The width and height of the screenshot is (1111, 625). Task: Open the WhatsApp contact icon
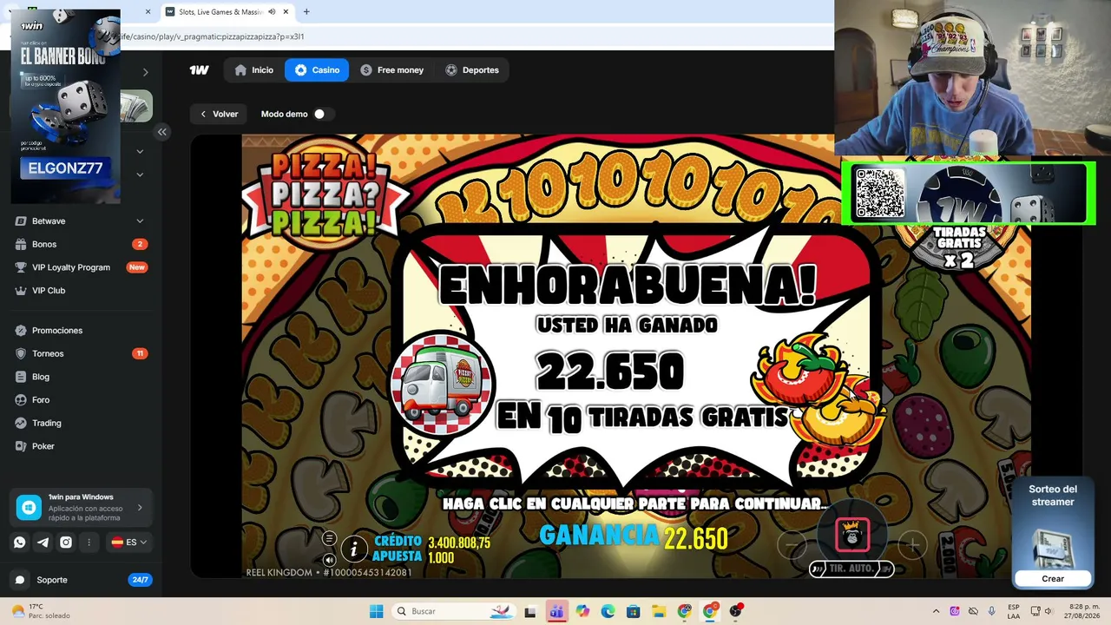pos(19,543)
